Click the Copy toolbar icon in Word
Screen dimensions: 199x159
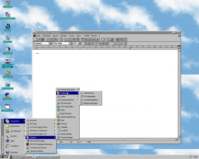coord(52,39)
